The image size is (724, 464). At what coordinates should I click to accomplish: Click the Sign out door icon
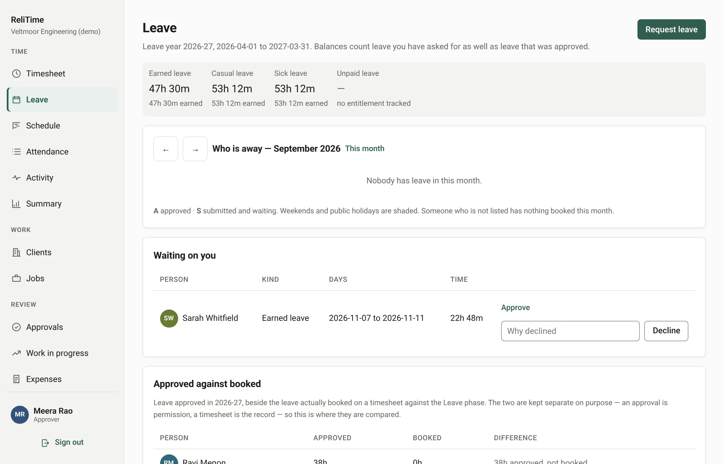tap(45, 442)
